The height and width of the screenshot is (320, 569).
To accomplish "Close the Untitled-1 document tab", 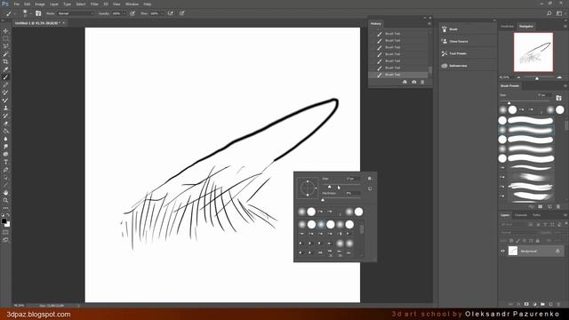I will (x=63, y=23).
